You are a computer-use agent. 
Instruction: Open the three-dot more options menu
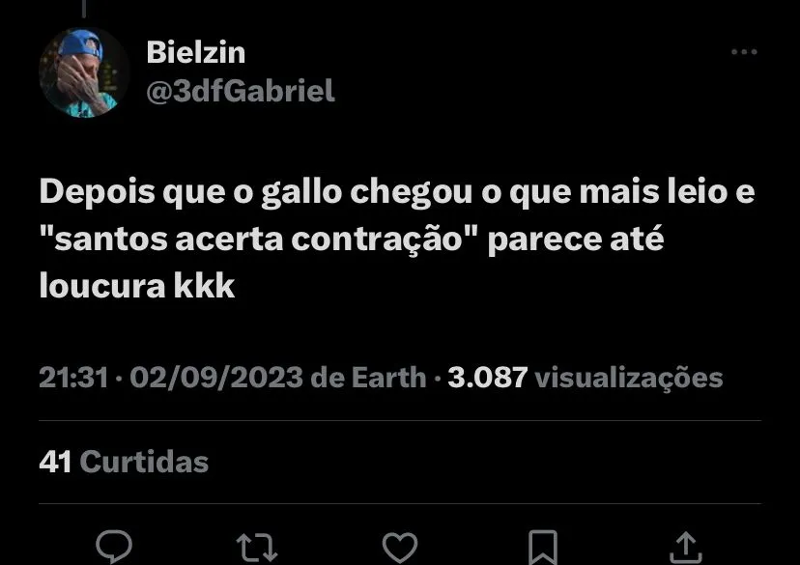tap(744, 51)
